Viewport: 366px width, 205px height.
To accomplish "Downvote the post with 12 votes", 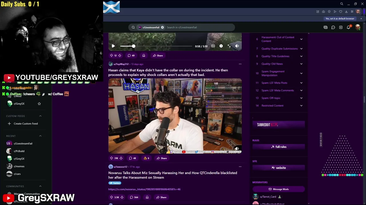I will coord(120,56).
